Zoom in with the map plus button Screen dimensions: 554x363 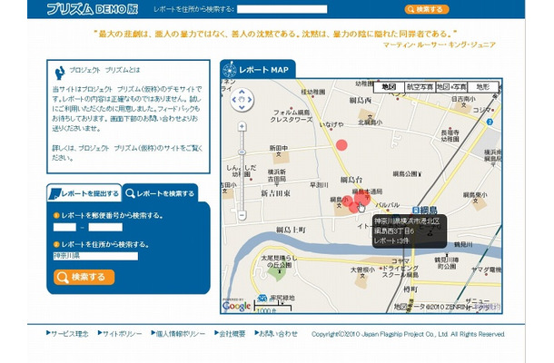[242, 126]
